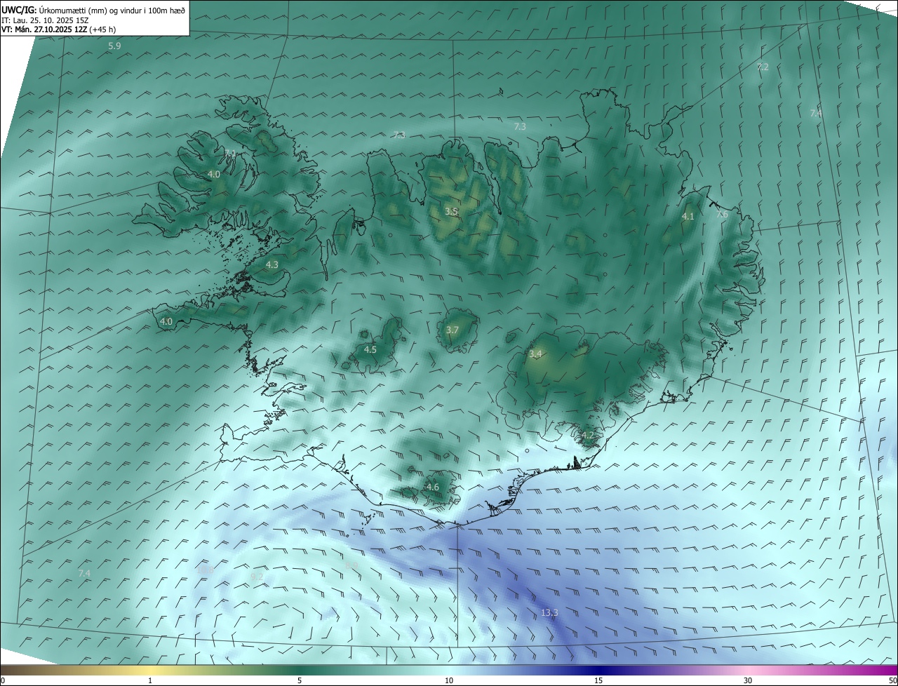
Task: Click the 7.1 value in the Westfjords
Action: point(230,154)
